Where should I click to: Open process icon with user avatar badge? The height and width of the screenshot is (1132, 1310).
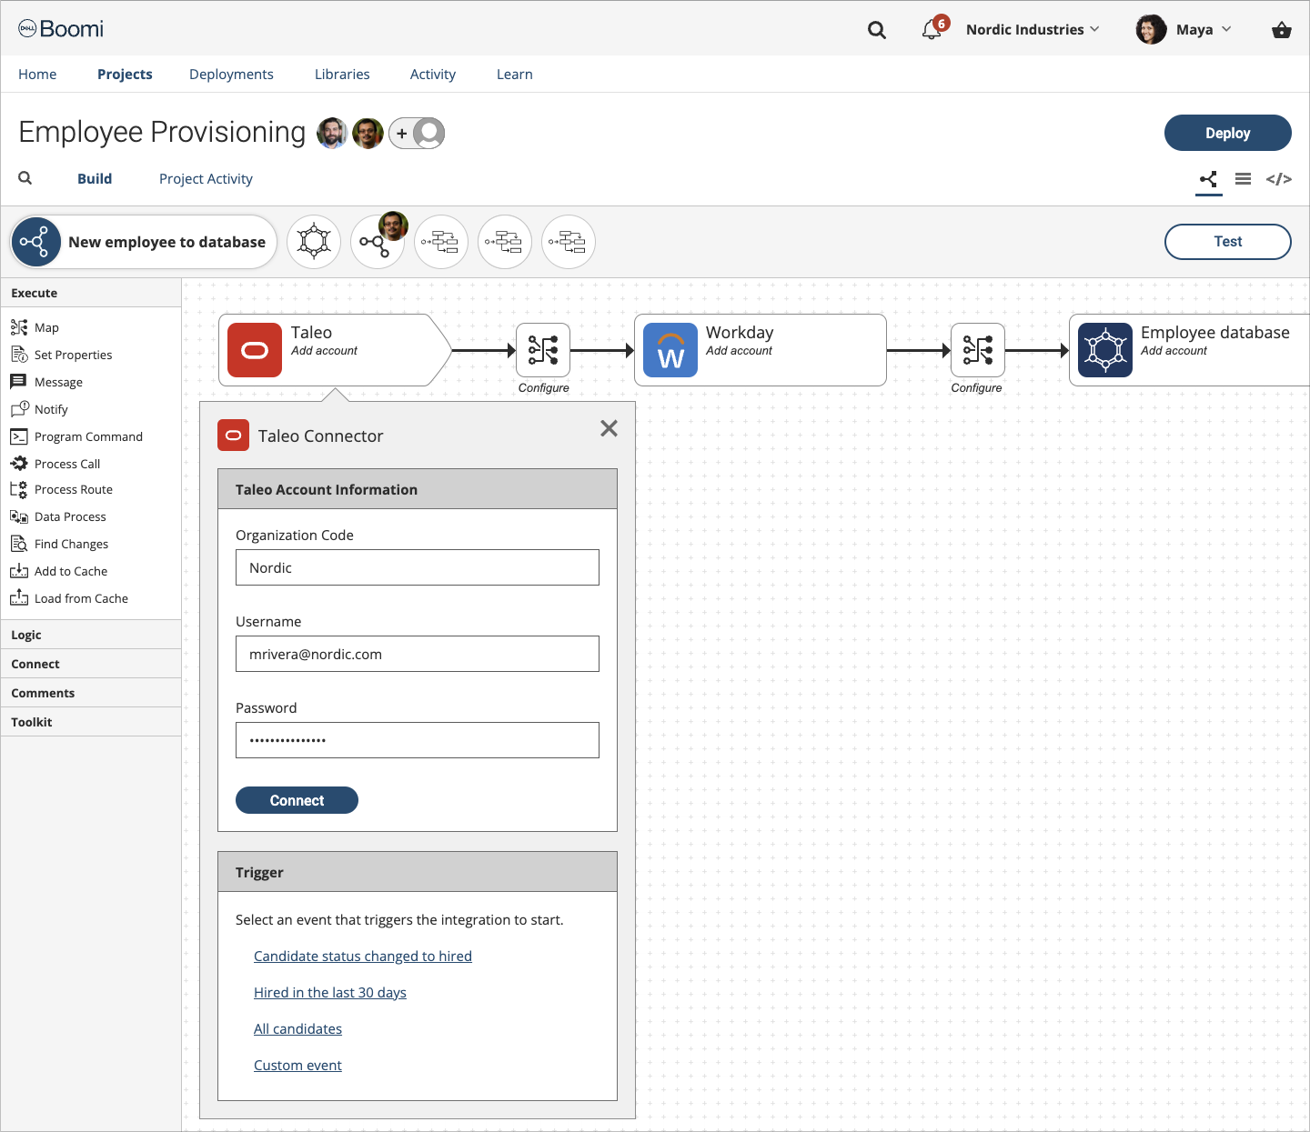pos(378,242)
